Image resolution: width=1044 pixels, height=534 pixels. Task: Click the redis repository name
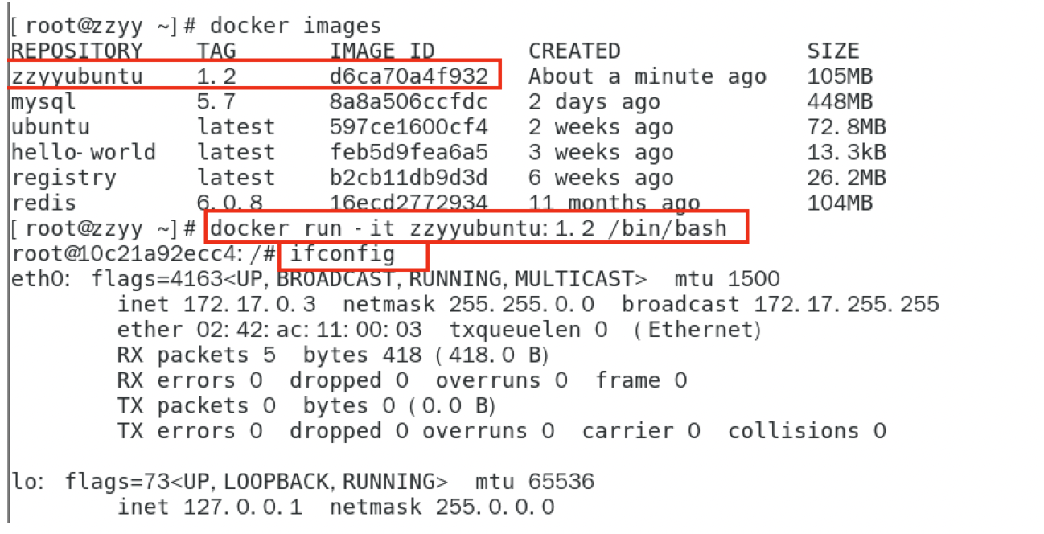pos(43,203)
